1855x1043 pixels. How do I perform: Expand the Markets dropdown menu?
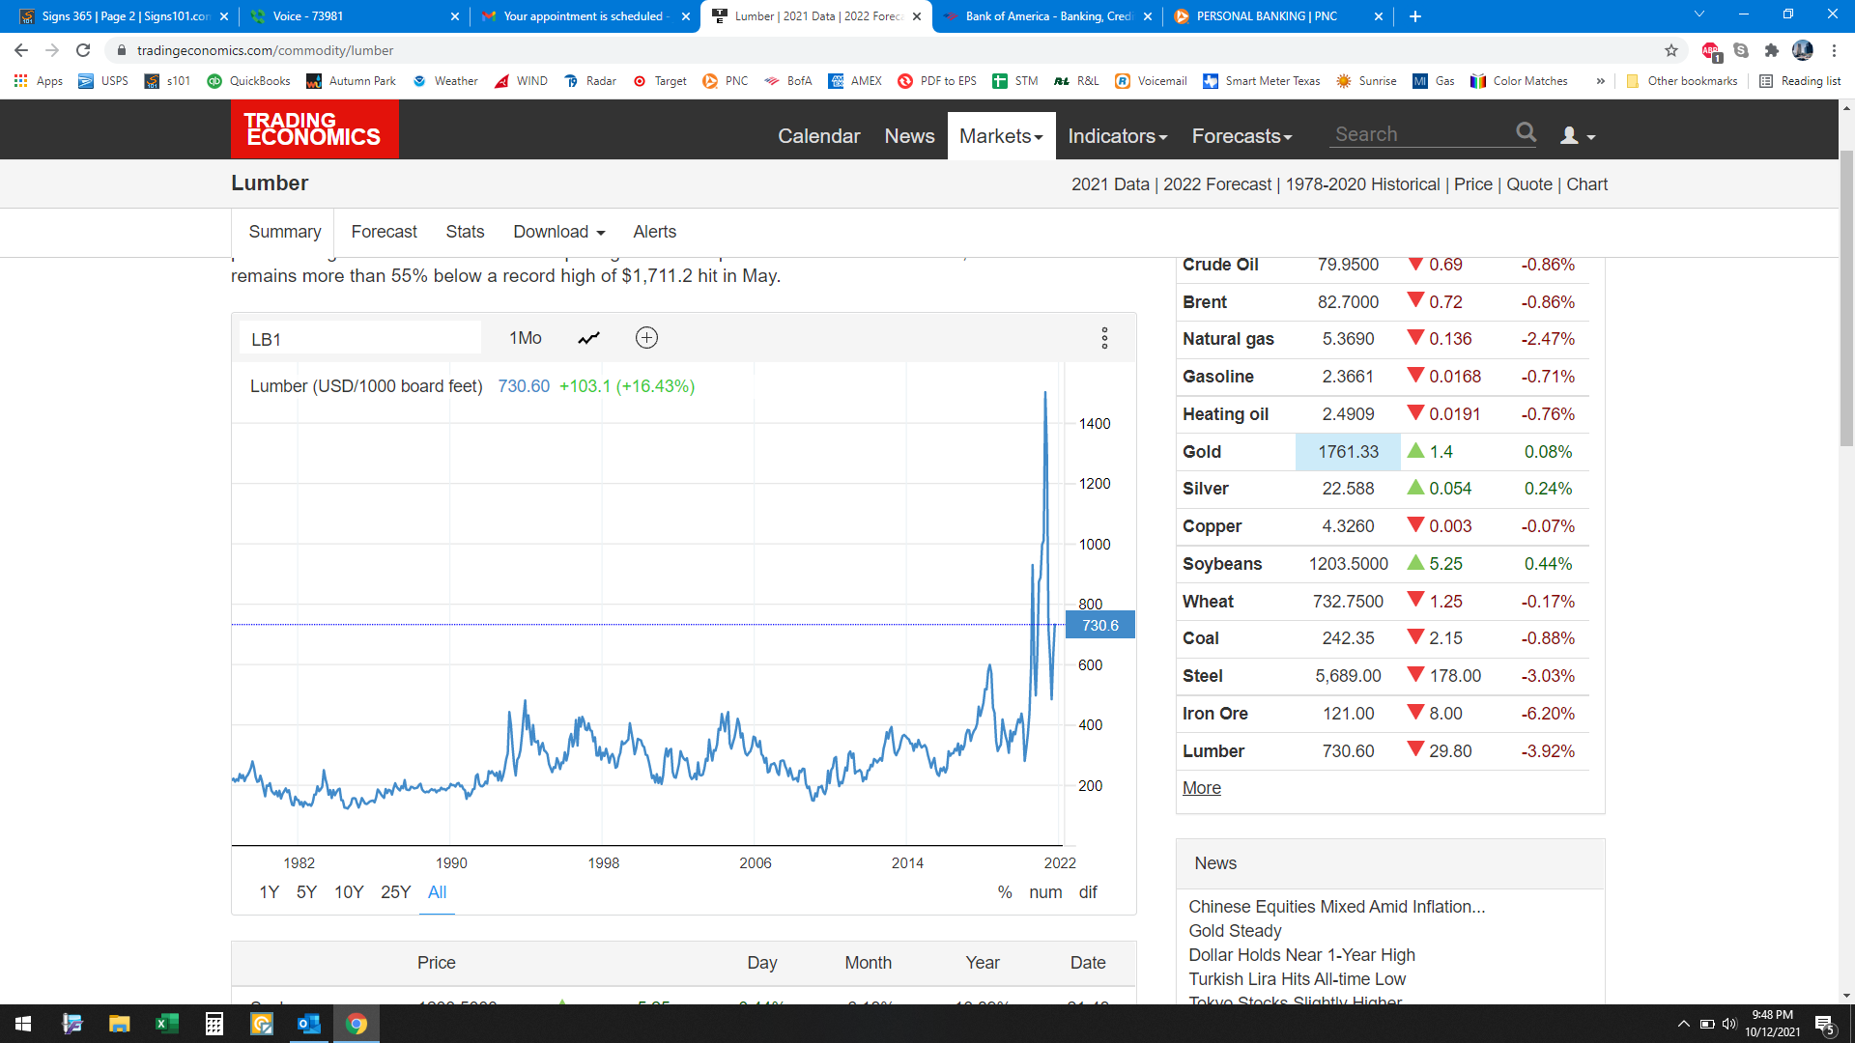tap(1001, 136)
